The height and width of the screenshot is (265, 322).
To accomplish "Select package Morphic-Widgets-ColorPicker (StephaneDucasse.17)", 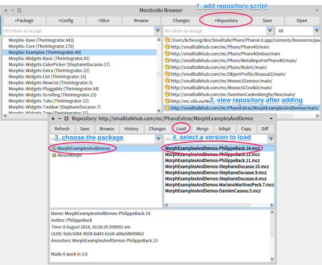I will tap(80, 64).
